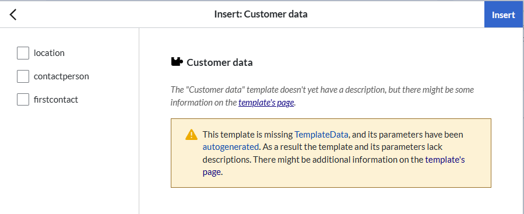Screen dimensions: 524x214
Task: Open the TemplateData link
Action: [321, 135]
